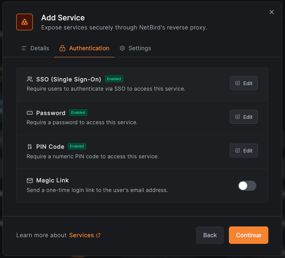Click the Authentication tab lock icon
This screenshot has height=258, width=285.
[62, 49]
